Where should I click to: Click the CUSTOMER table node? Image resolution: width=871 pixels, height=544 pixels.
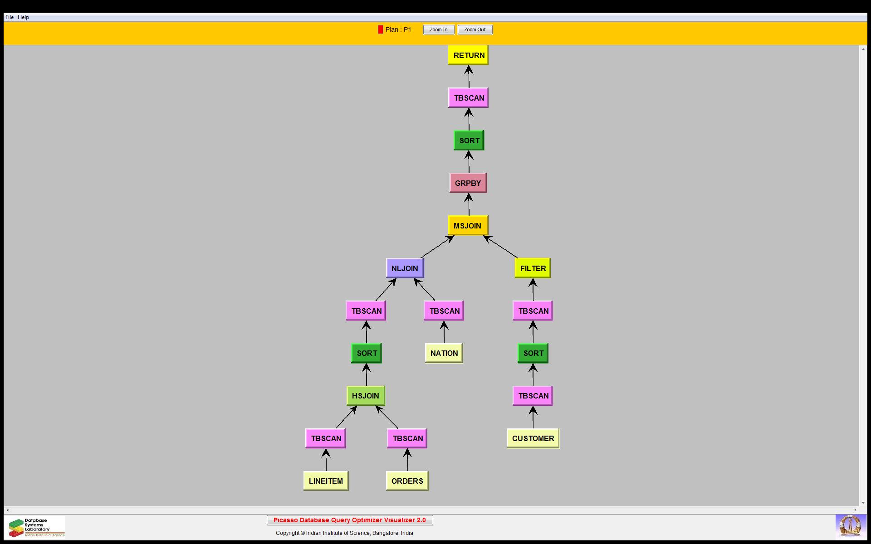pyautogui.click(x=533, y=438)
